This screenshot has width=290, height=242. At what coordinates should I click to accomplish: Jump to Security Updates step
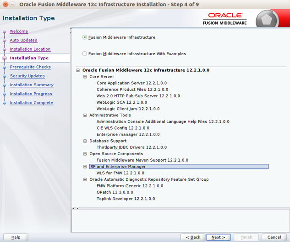[27, 76]
